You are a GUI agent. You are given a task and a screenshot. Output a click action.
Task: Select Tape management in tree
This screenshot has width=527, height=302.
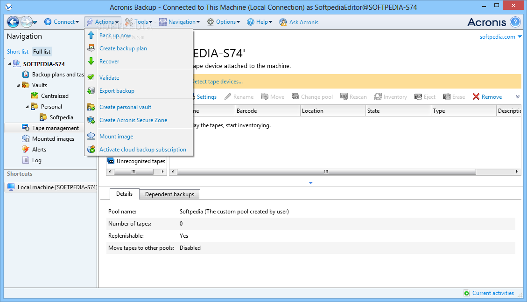coord(56,128)
